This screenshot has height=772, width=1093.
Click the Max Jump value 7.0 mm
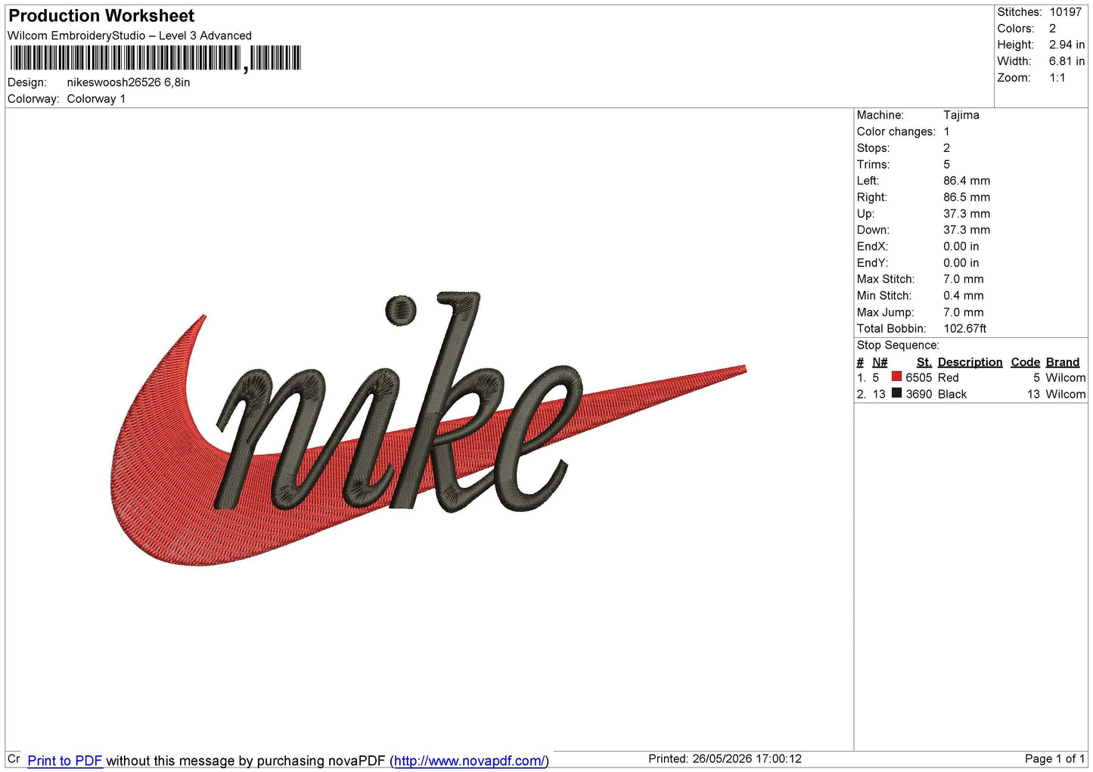(x=963, y=312)
